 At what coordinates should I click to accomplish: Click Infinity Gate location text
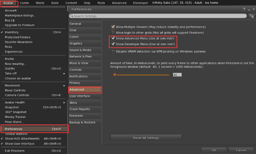click(x=185, y=3)
